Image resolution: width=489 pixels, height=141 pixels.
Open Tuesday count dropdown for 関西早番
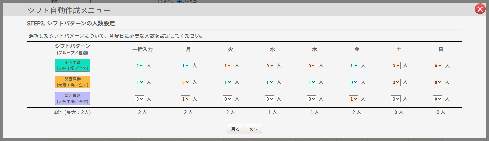pos(228,66)
